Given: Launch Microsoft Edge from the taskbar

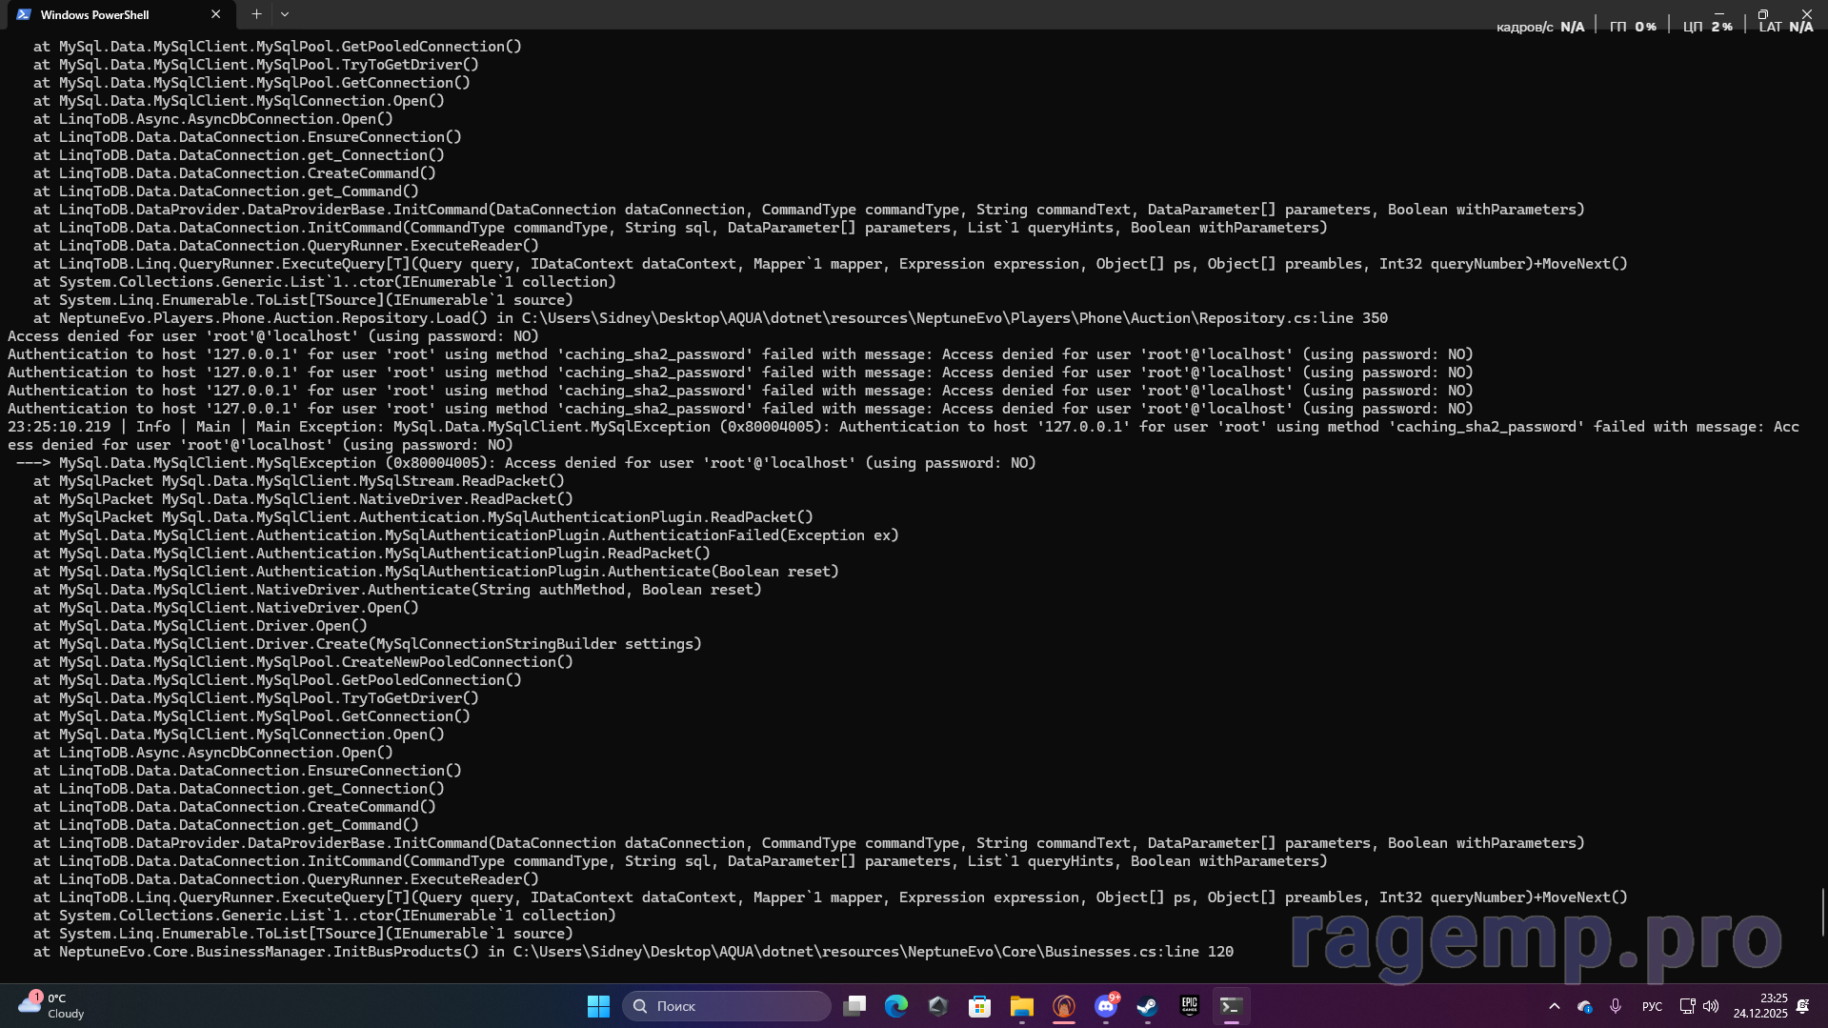Looking at the screenshot, I should [x=896, y=1006].
